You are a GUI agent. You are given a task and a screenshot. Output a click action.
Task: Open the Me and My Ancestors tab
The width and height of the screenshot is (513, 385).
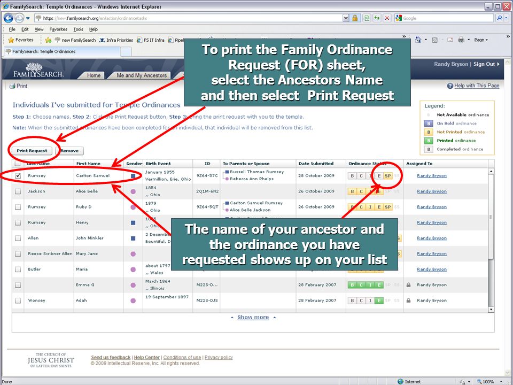click(x=142, y=75)
